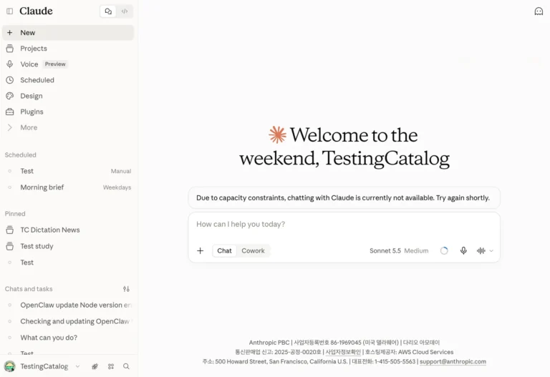The width and height of the screenshot is (550, 377).
Task: Open search with the magnifier icon
Action: [x=126, y=366]
